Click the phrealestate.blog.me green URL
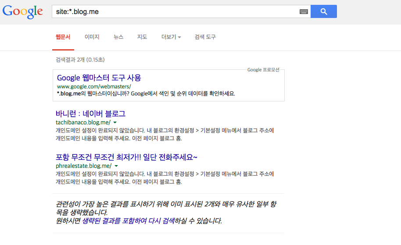The height and width of the screenshot is (245, 401). pyautogui.click(x=83, y=166)
